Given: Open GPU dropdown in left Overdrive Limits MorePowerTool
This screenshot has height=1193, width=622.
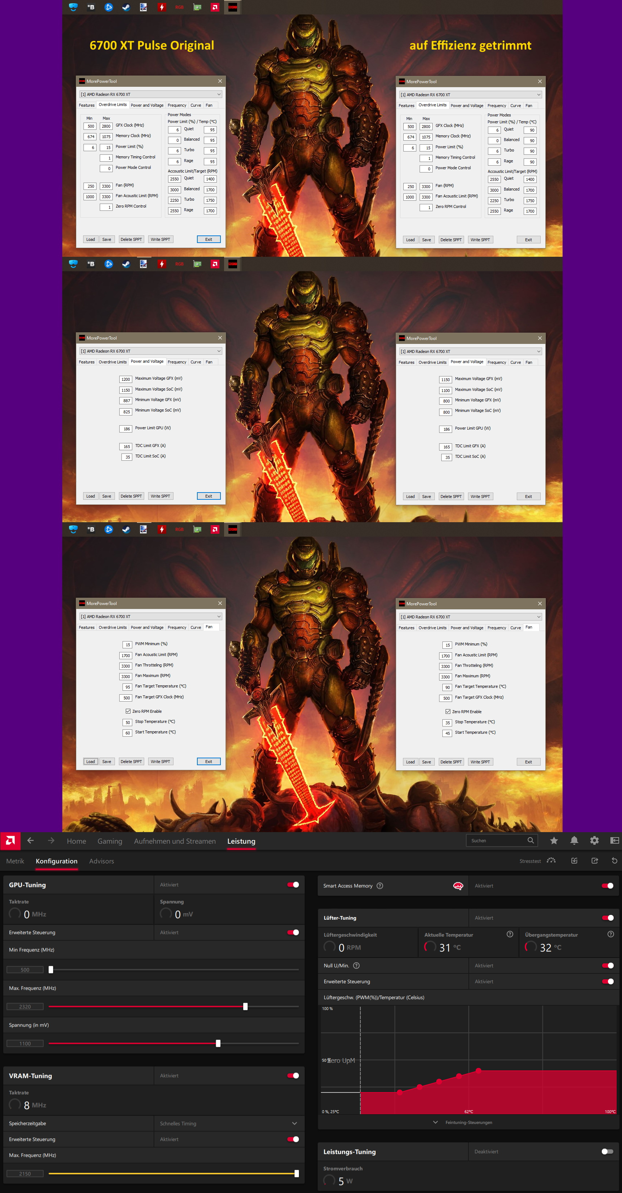Looking at the screenshot, I should (151, 94).
